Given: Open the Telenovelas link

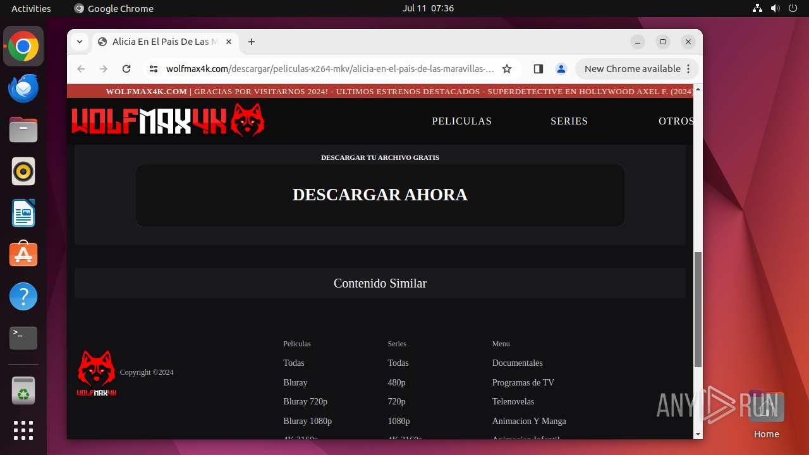Looking at the screenshot, I should tap(513, 401).
